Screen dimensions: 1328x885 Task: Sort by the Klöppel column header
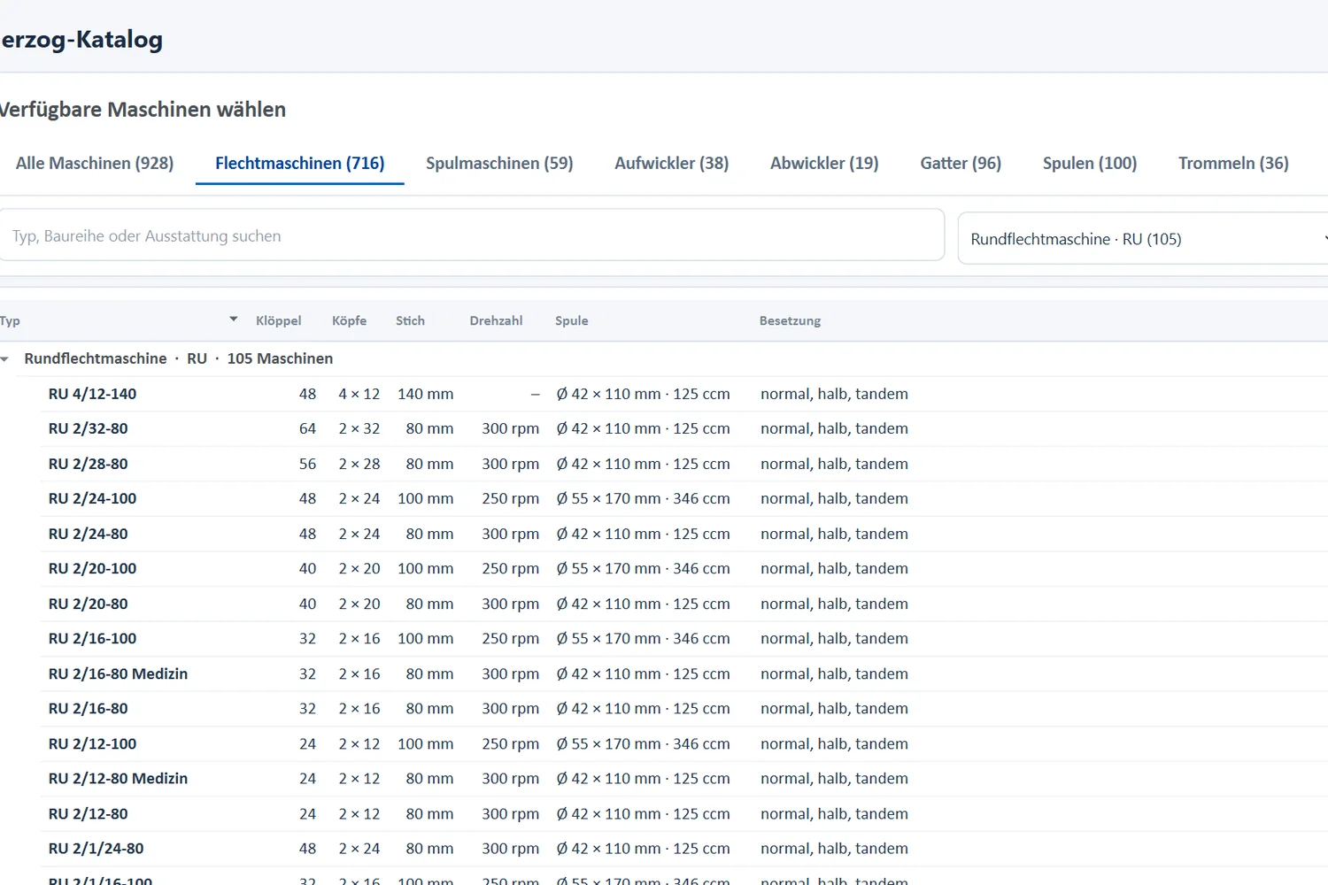[279, 320]
